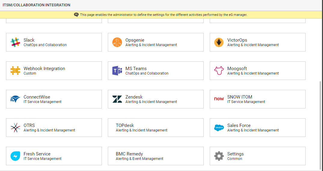This screenshot has height=171, width=323.
Task: Select the TOPdesk title text
Action: 125,125
